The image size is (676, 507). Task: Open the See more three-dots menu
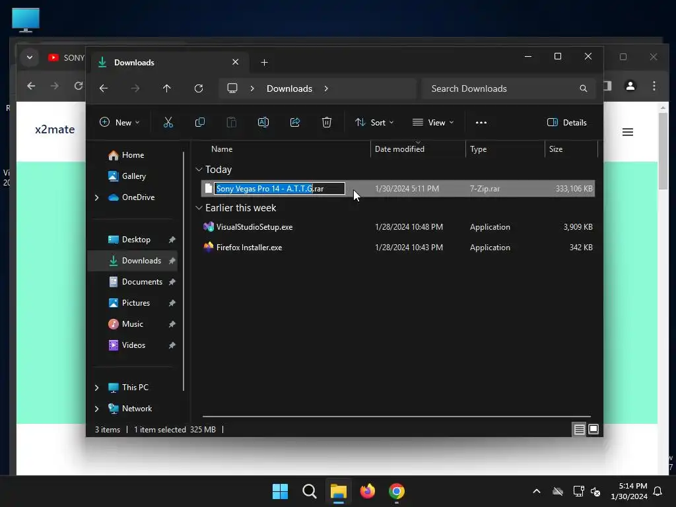481,122
